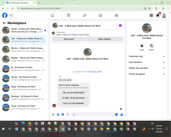Open Carol's 4/2 House For Rent conversation

[24, 107]
